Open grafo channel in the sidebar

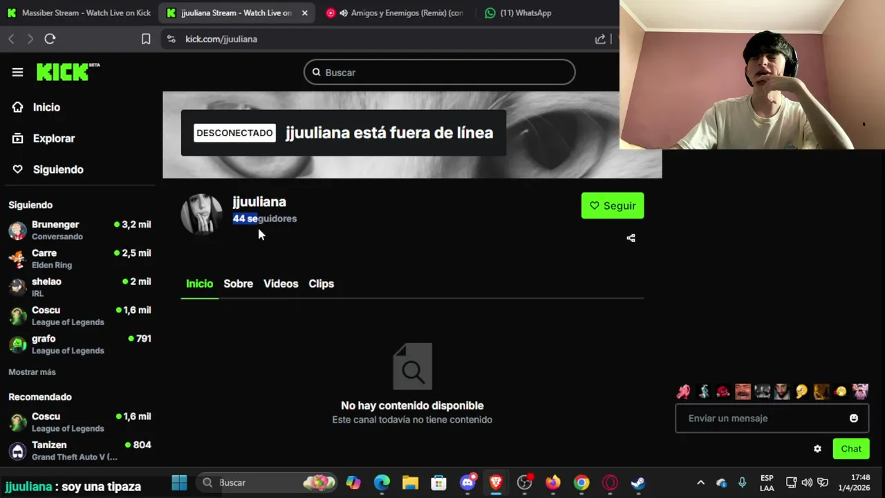click(x=80, y=344)
